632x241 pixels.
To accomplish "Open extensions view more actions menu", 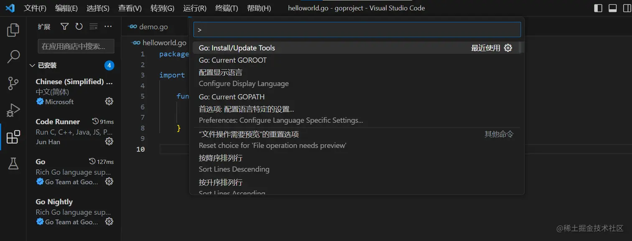I will point(108,27).
